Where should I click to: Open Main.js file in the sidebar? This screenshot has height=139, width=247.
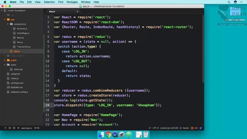pyautogui.click(x=20, y=38)
